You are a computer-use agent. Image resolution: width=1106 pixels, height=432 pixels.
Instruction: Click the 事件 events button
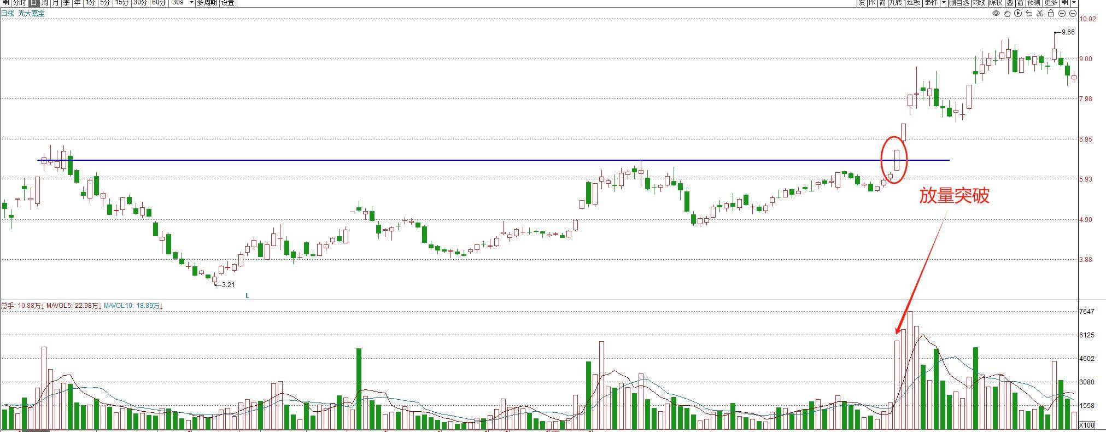[931, 3]
